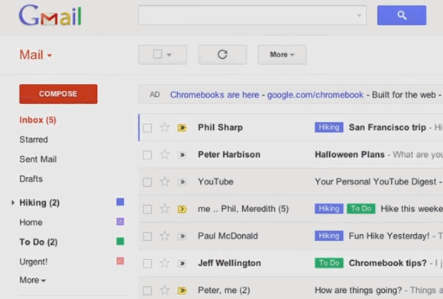
Task: Expand the Hiking label tree
Action: click(x=13, y=203)
